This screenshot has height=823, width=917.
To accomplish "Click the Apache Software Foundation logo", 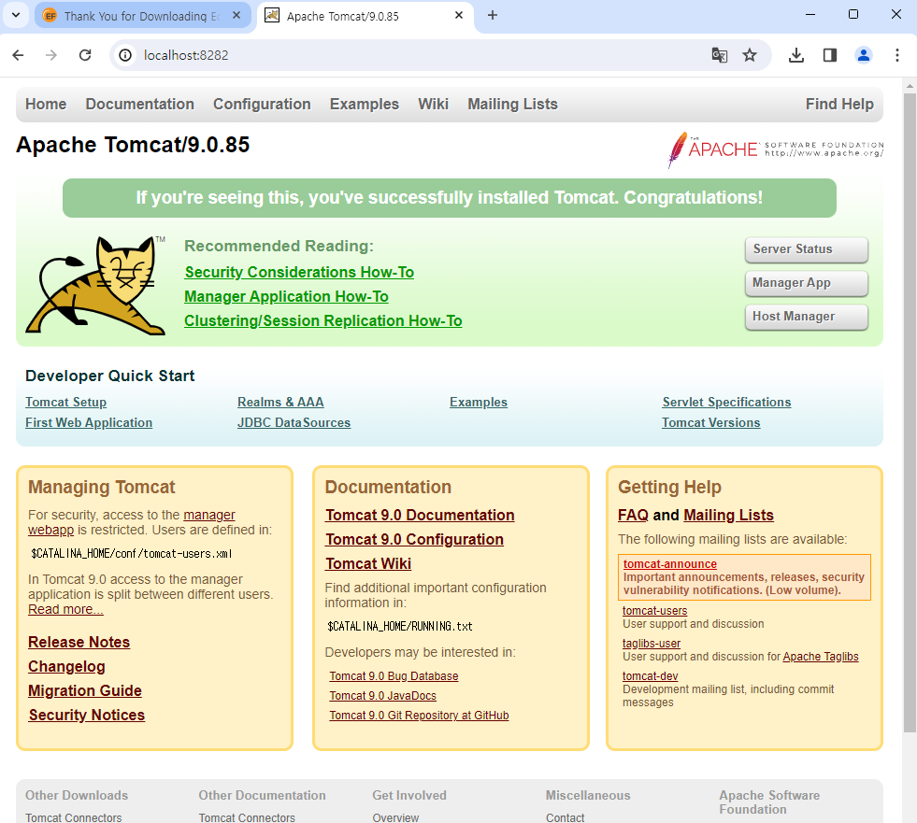I will [776, 149].
